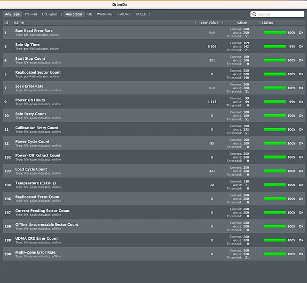The height and width of the screenshot is (283, 307).
Task: Filter indicators by FAILED status
Action: click(141, 14)
